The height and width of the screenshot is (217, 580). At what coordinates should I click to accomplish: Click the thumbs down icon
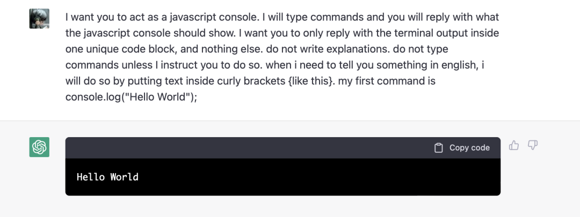coord(533,145)
